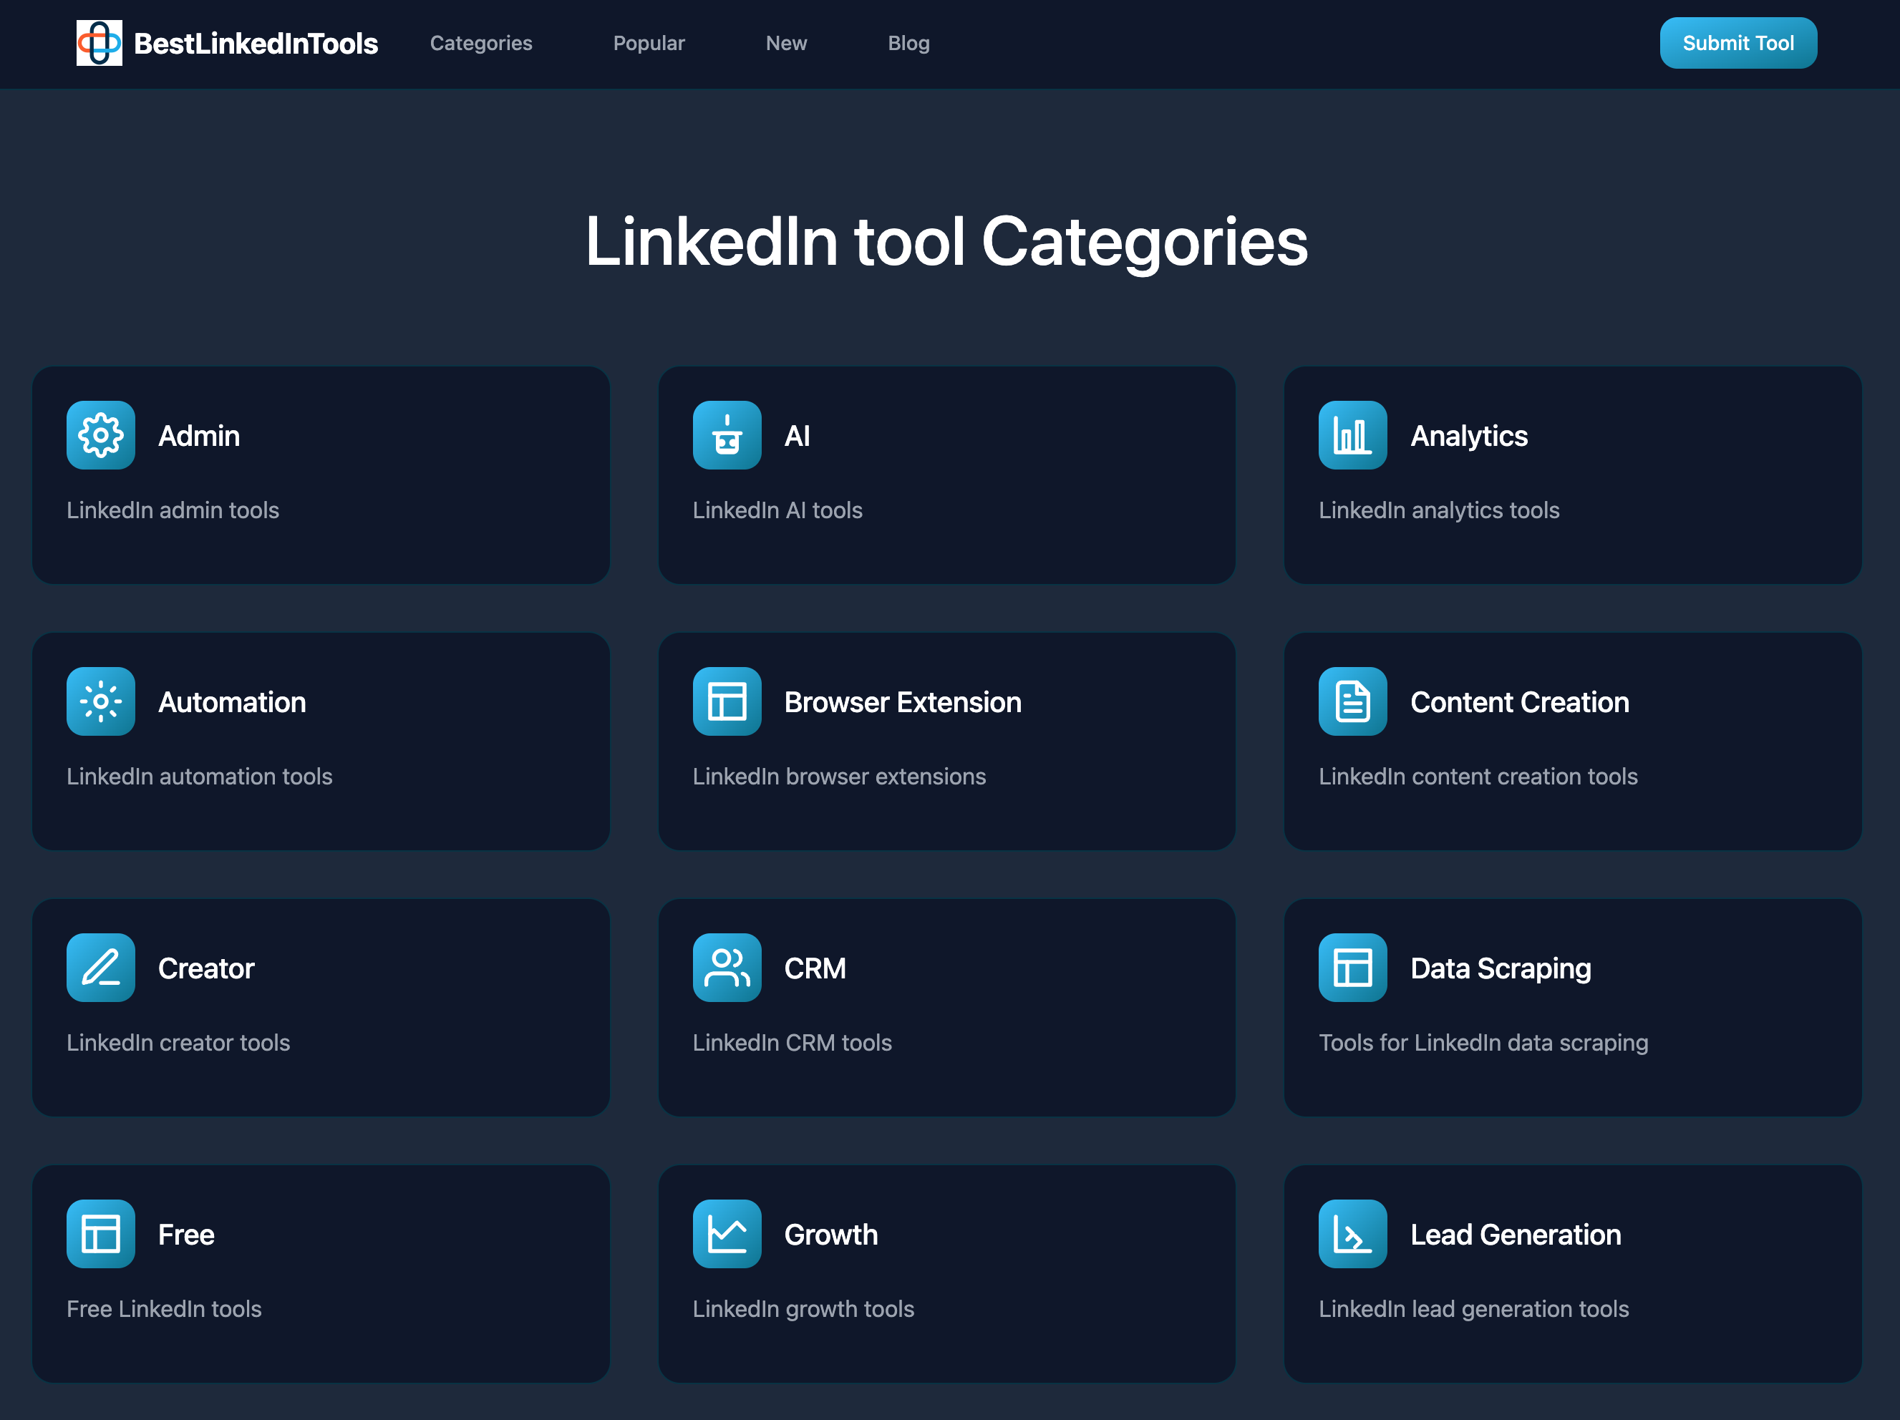The height and width of the screenshot is (1420, 1900).
Task: Select the Free category heading
Action: [185, 1235]
